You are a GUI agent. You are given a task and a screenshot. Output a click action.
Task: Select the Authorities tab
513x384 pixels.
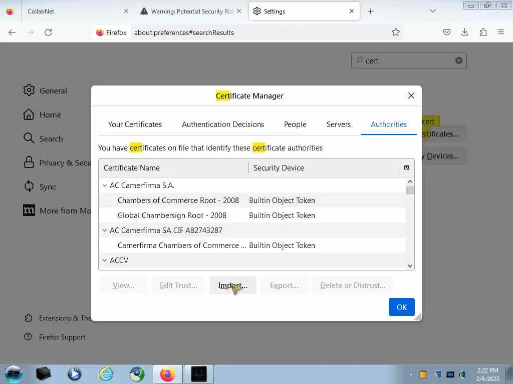click(389, 124)
